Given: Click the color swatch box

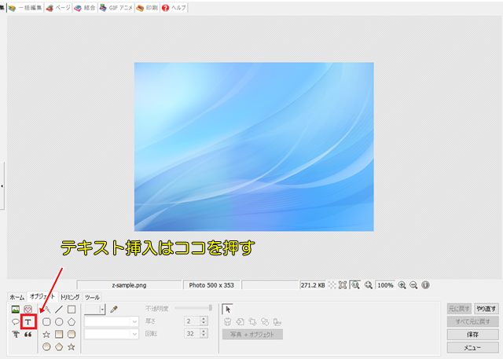Looking at the screenshot, I should 92,310.
